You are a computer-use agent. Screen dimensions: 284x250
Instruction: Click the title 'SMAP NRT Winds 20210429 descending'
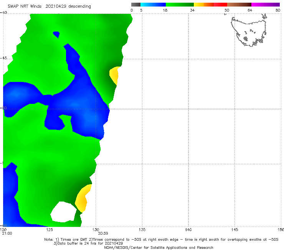(x=49, y=7)
